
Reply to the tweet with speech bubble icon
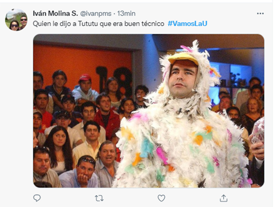(x=37, y=198)
